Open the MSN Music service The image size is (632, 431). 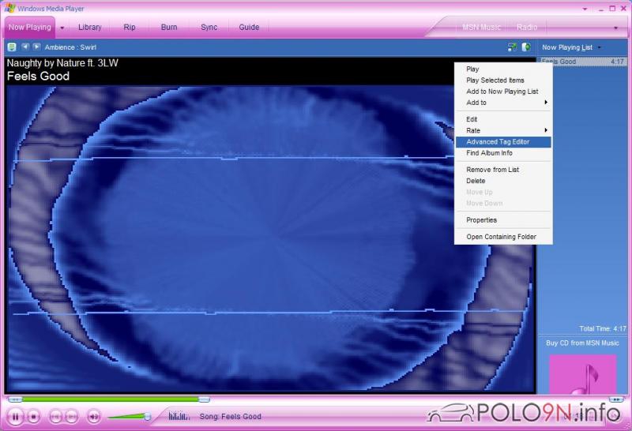481,27
